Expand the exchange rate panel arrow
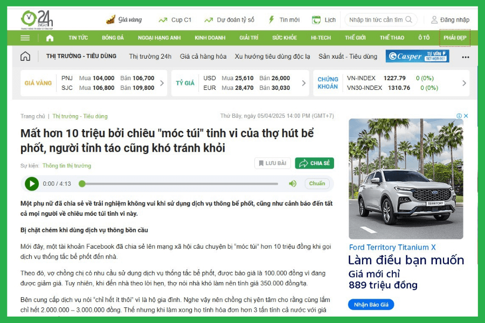The image size is (485, 323). 304,83
